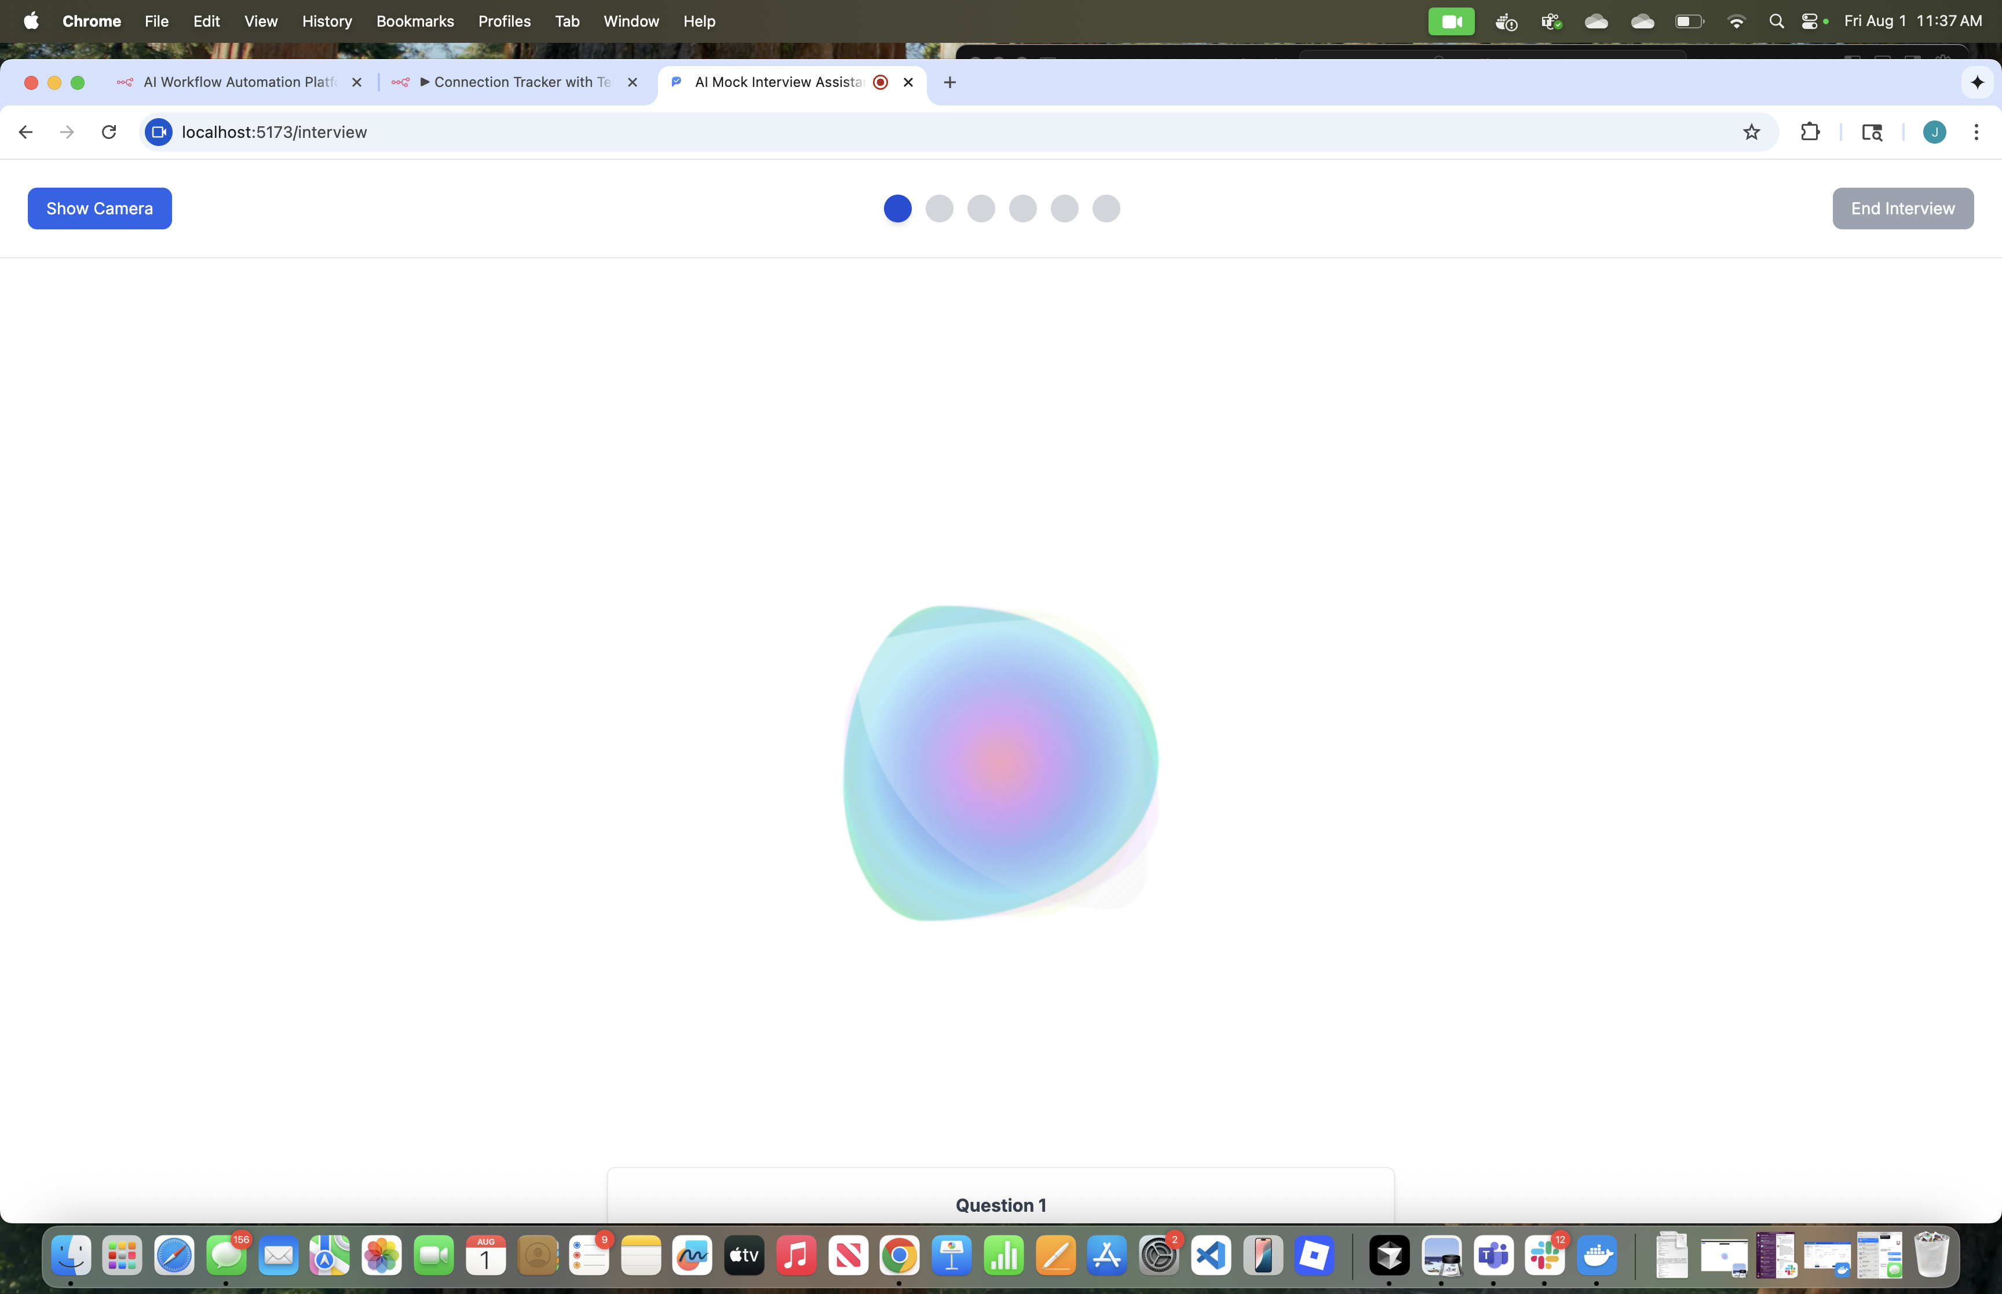Screen dimensions: 2002x1294
Task: Select the last gray progress dot
Action: point(1106,209)
